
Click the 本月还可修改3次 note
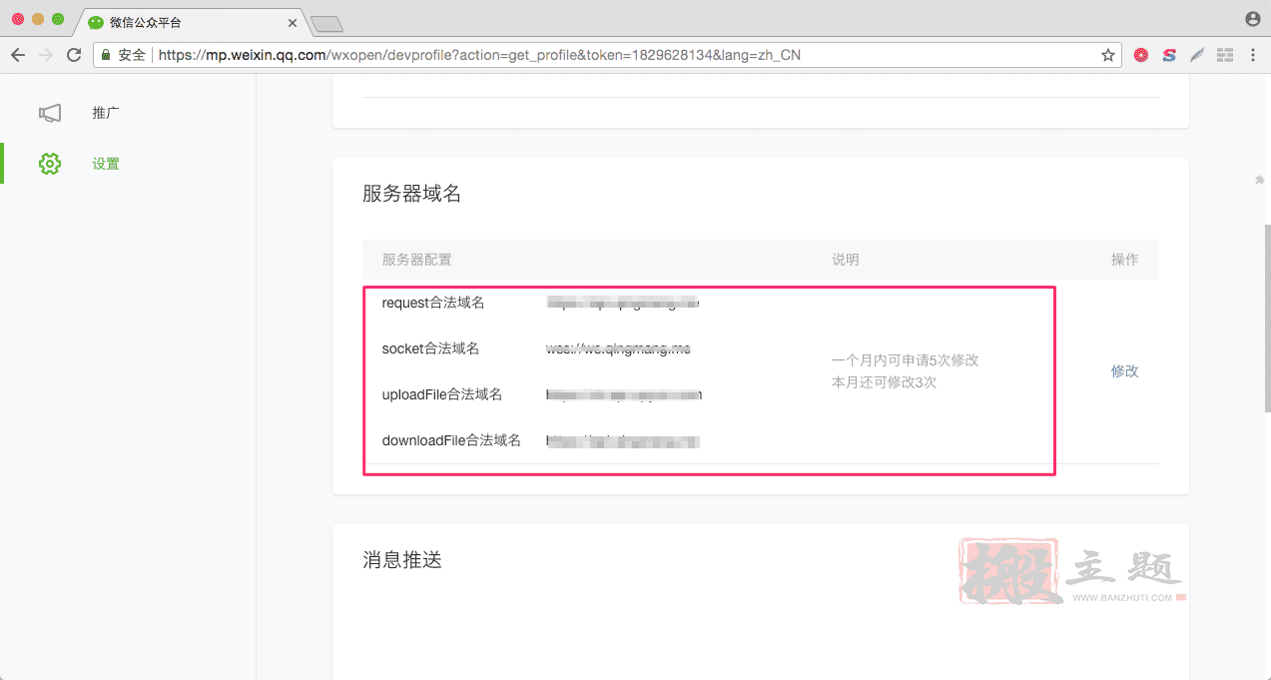pyautogui.click(x=884, y=381)
